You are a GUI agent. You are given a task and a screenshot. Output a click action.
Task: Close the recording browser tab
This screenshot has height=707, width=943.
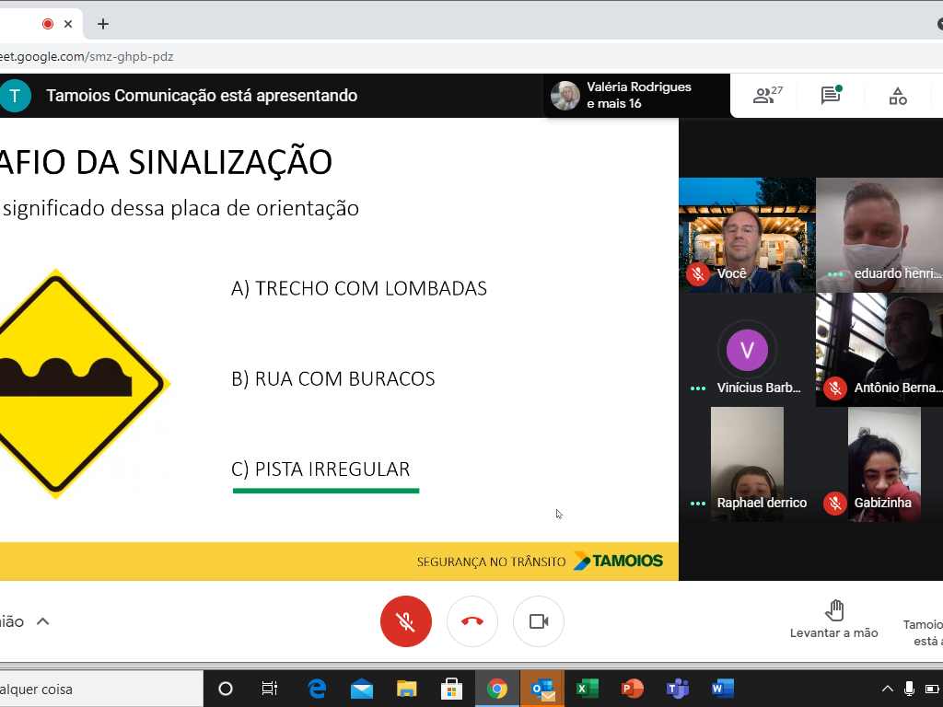click(x=68, y=24)
